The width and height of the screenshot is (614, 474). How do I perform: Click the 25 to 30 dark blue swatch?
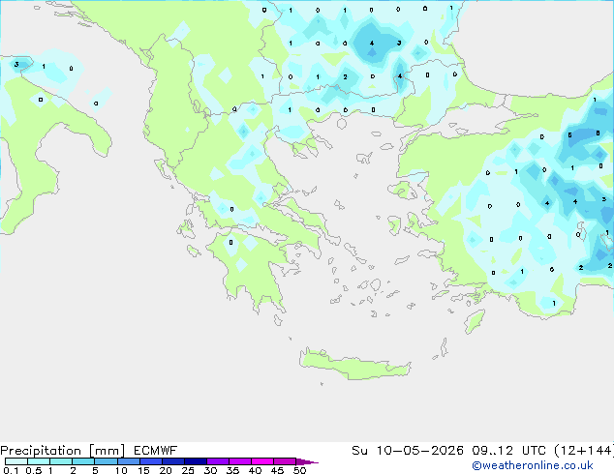(x=195, y=461)
